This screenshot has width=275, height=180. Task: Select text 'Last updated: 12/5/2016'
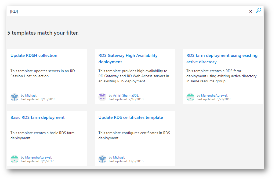coord(126,161)
